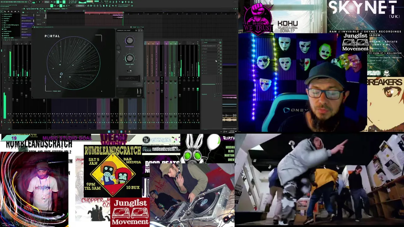The width and height of the screenshot is (404, 227).
Task: Open the Windows Start menu
Action: [109, 131]
